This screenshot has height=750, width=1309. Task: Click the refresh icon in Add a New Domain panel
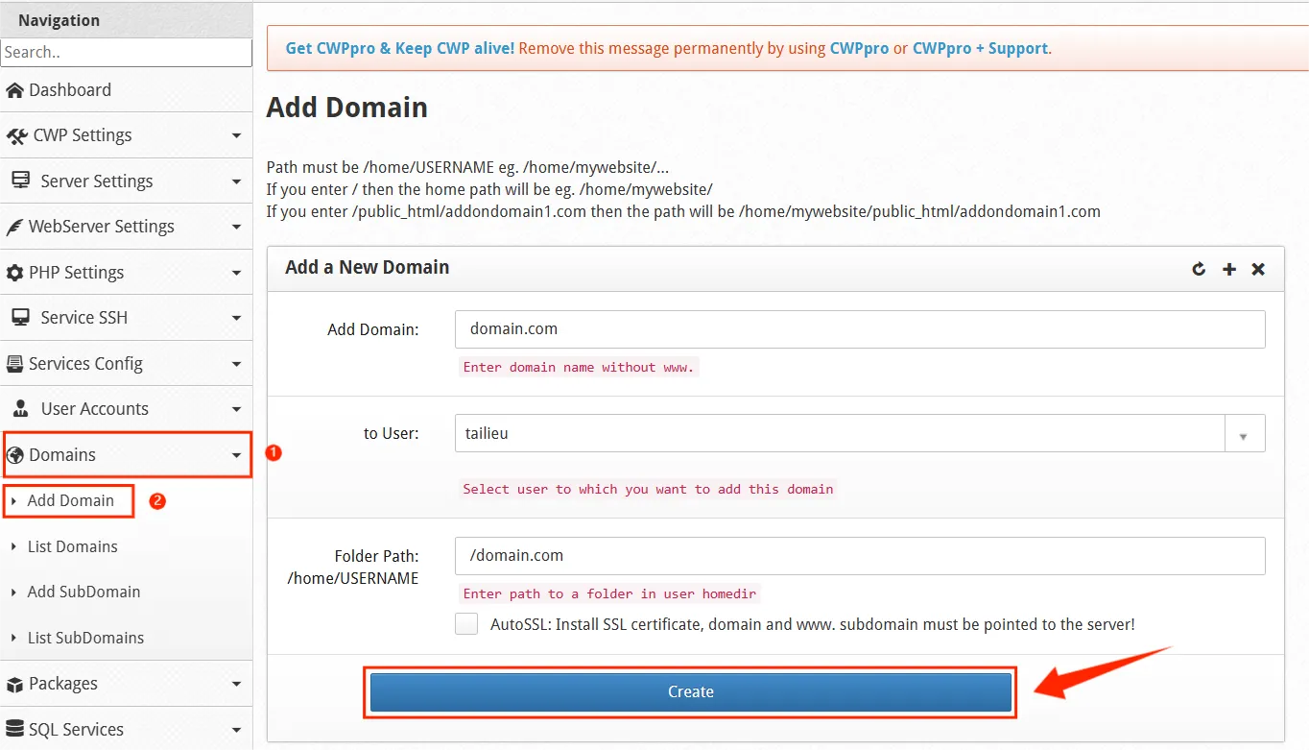[x=1199, y=269]
